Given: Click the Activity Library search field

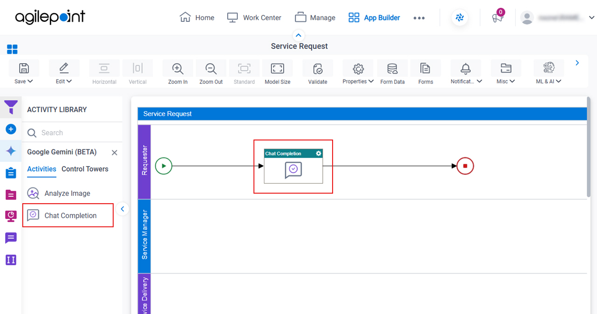Looking at the screenshot, I should click(x=72, y=133).
